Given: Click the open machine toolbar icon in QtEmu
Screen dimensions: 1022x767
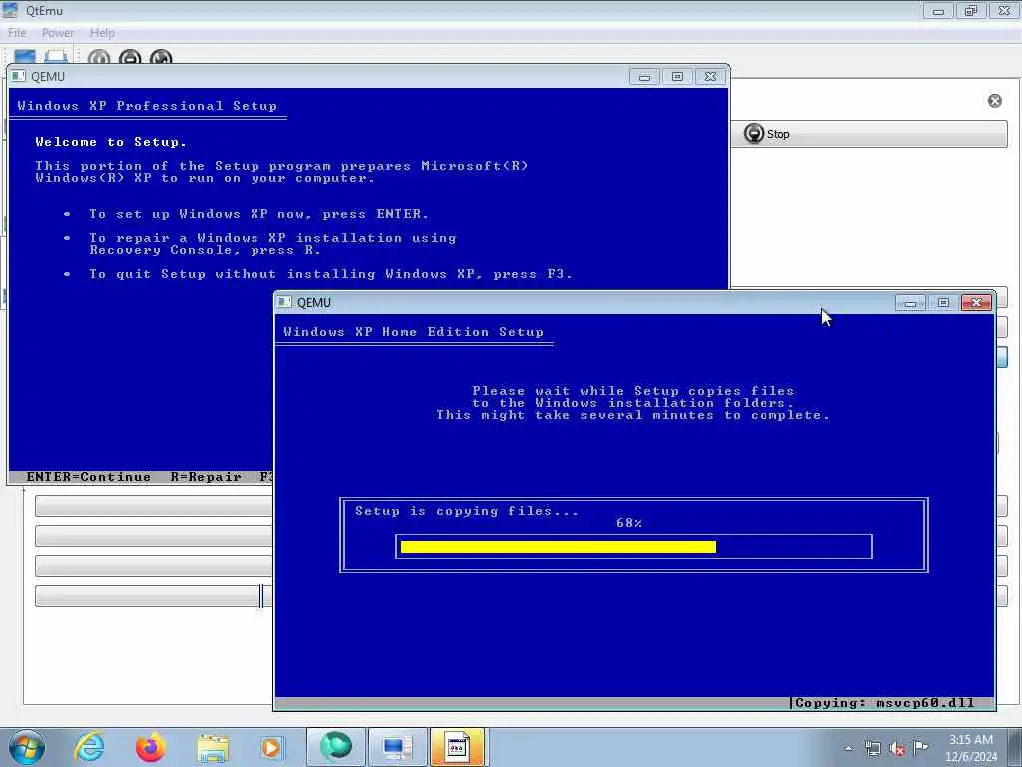Looking at the screenshot, I should pyautogui.click(x=56, y=57).
